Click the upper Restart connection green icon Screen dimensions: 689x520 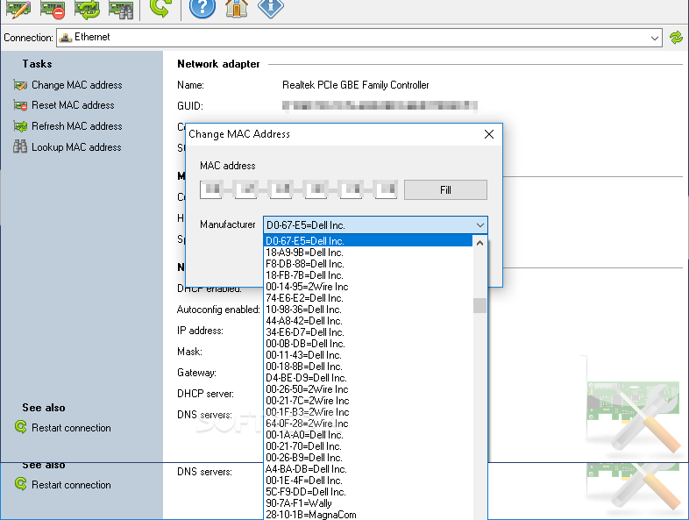tap(21, 427)
